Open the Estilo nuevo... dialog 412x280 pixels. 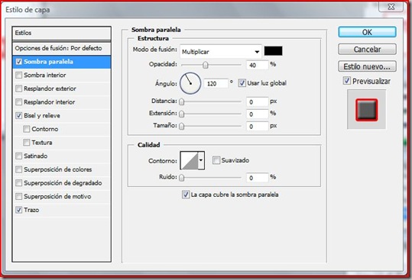coord(367,66)
